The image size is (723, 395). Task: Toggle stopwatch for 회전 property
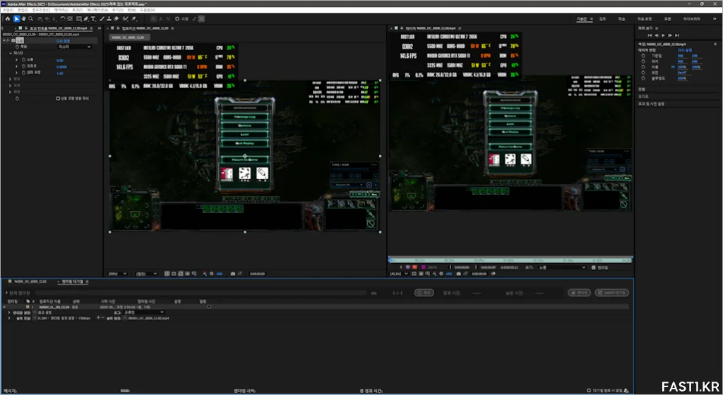coord(643,73)
